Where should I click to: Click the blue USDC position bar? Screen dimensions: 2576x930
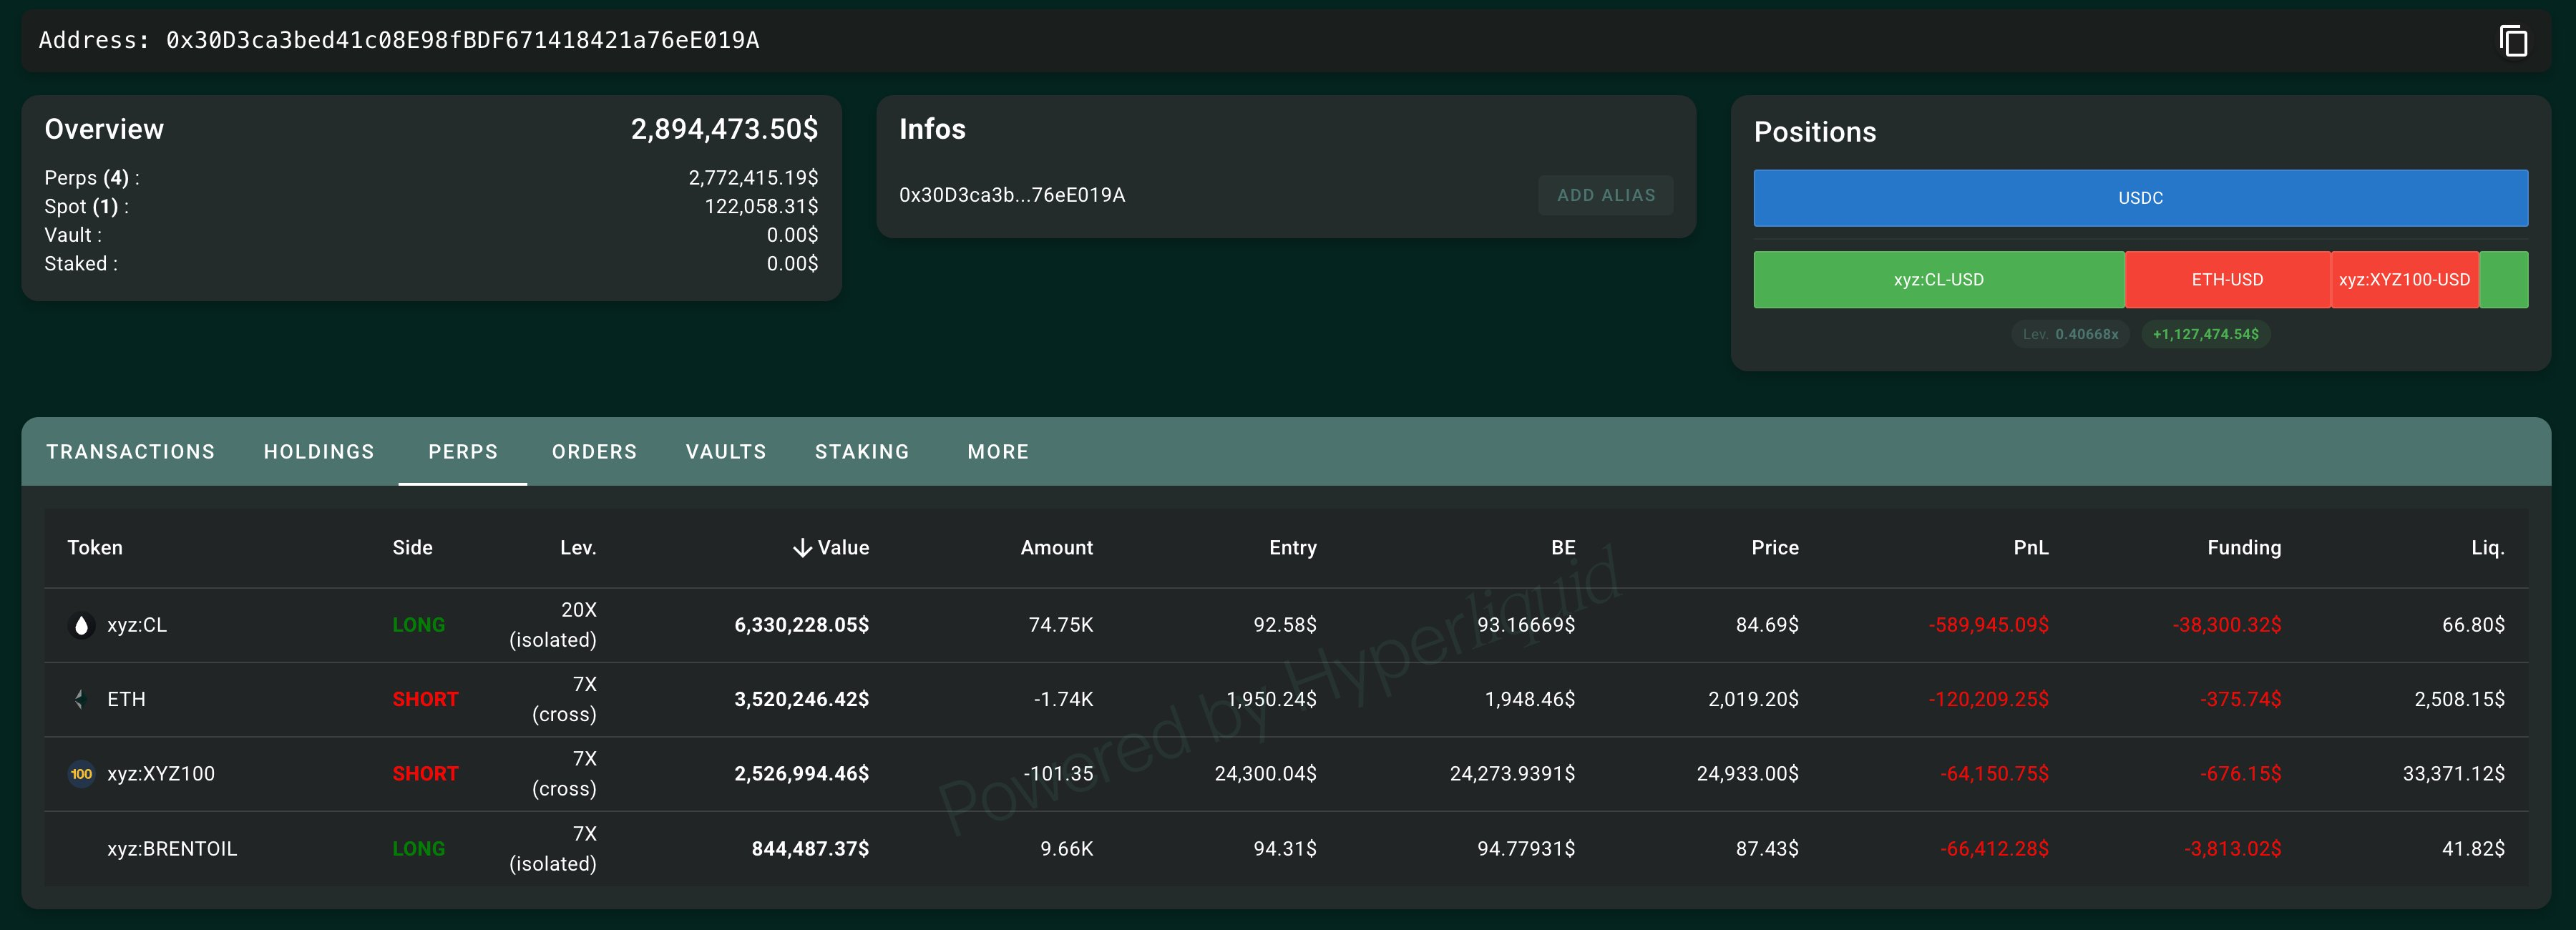[x=2140, y=198]
